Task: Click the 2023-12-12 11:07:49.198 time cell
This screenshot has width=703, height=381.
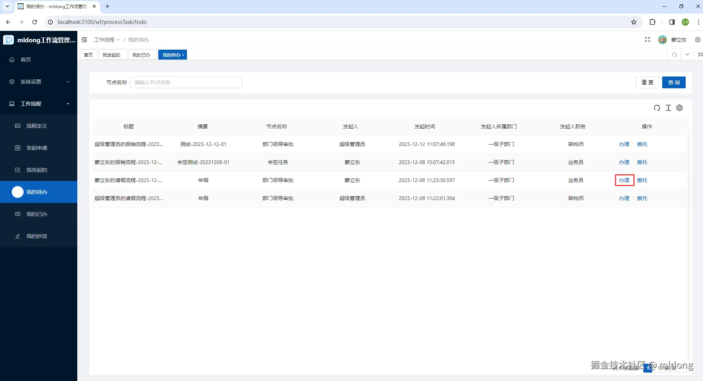Action: pos(427,144)
